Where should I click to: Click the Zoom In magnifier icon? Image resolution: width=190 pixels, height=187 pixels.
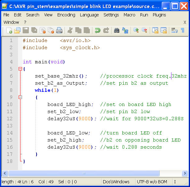click(x=136, y=30)
